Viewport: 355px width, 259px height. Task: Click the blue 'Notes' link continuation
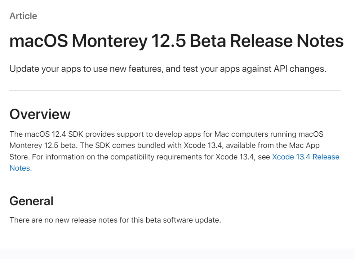click(20, 168)
